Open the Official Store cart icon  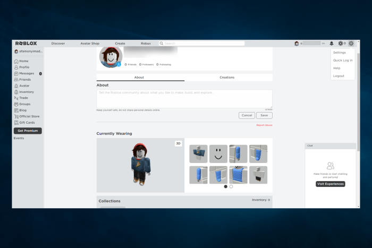pyautogui.click(x=16, y=116)
